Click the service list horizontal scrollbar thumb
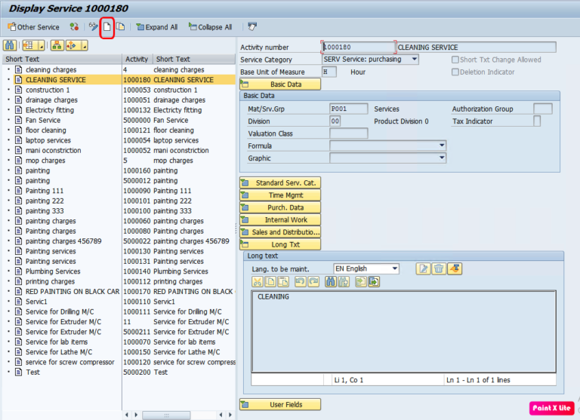Image resolution: width=580 pixels, height=420 pixels. 166,415
